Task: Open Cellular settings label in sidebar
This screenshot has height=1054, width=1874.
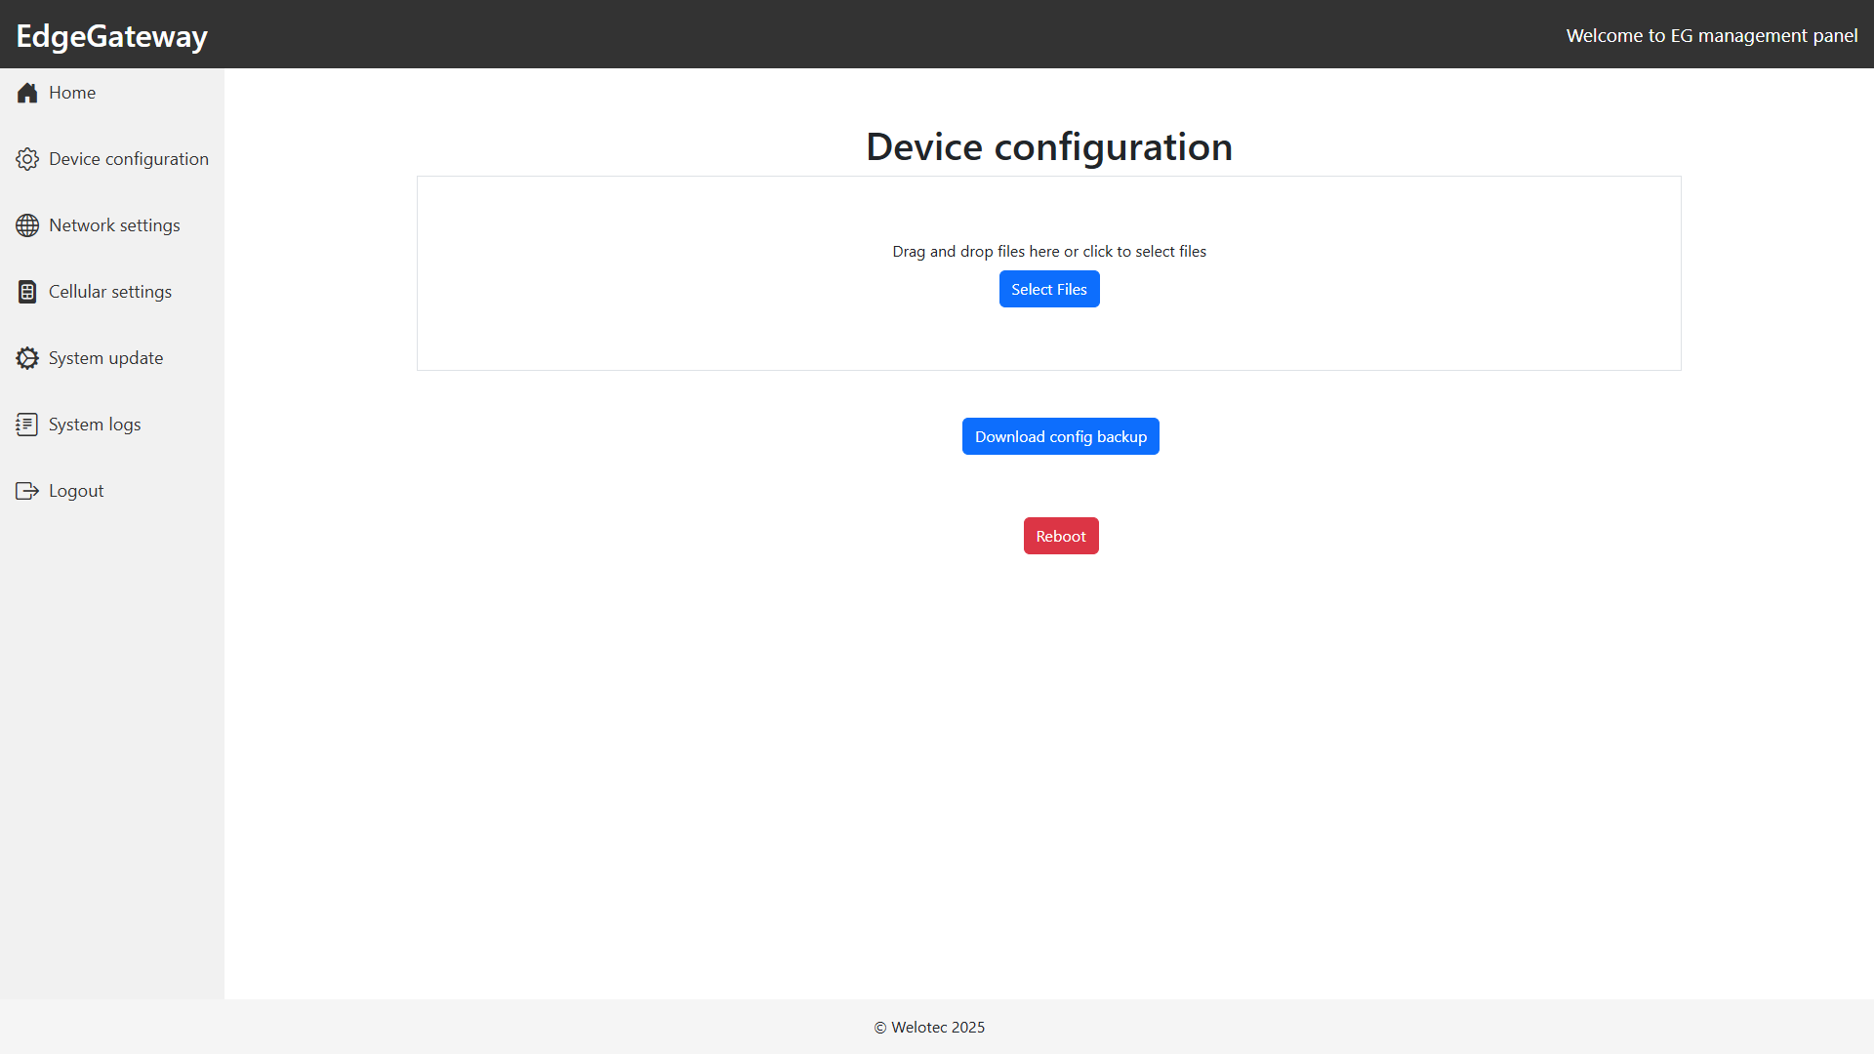Action: point(110,292)
